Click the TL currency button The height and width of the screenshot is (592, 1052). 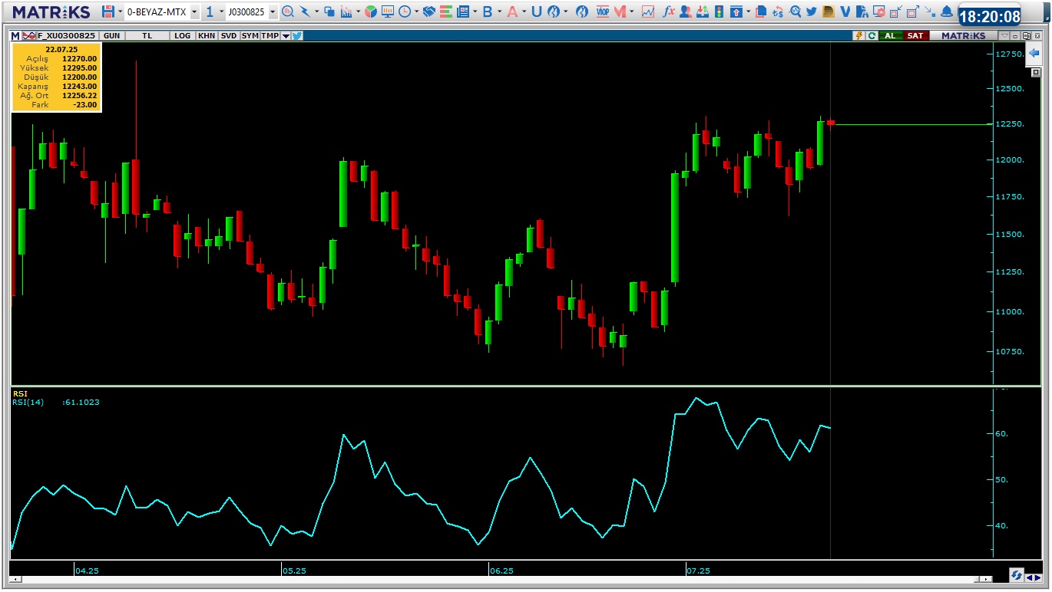pyautogui.click(x=147, y=36)
